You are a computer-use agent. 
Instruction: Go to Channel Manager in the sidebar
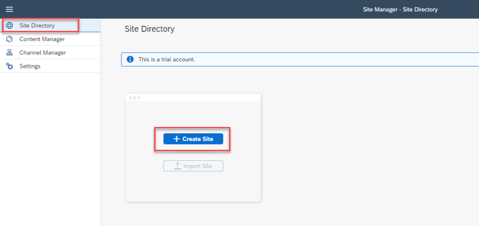click(x=43, y=53)
